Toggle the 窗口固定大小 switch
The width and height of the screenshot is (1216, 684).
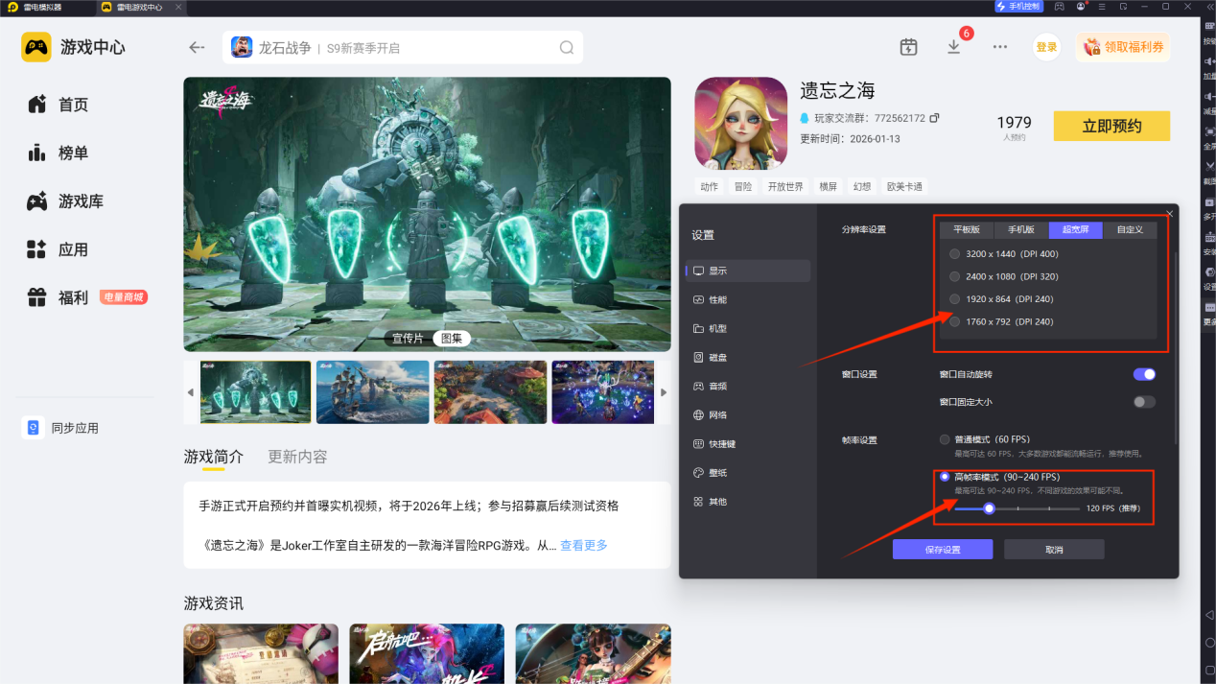pyautogui.click(x=1144, y=402)
